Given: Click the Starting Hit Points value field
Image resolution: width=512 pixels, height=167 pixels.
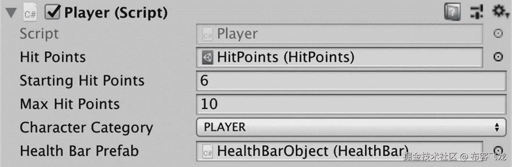Looking at the screenshot, I should (x=351, y=80).
